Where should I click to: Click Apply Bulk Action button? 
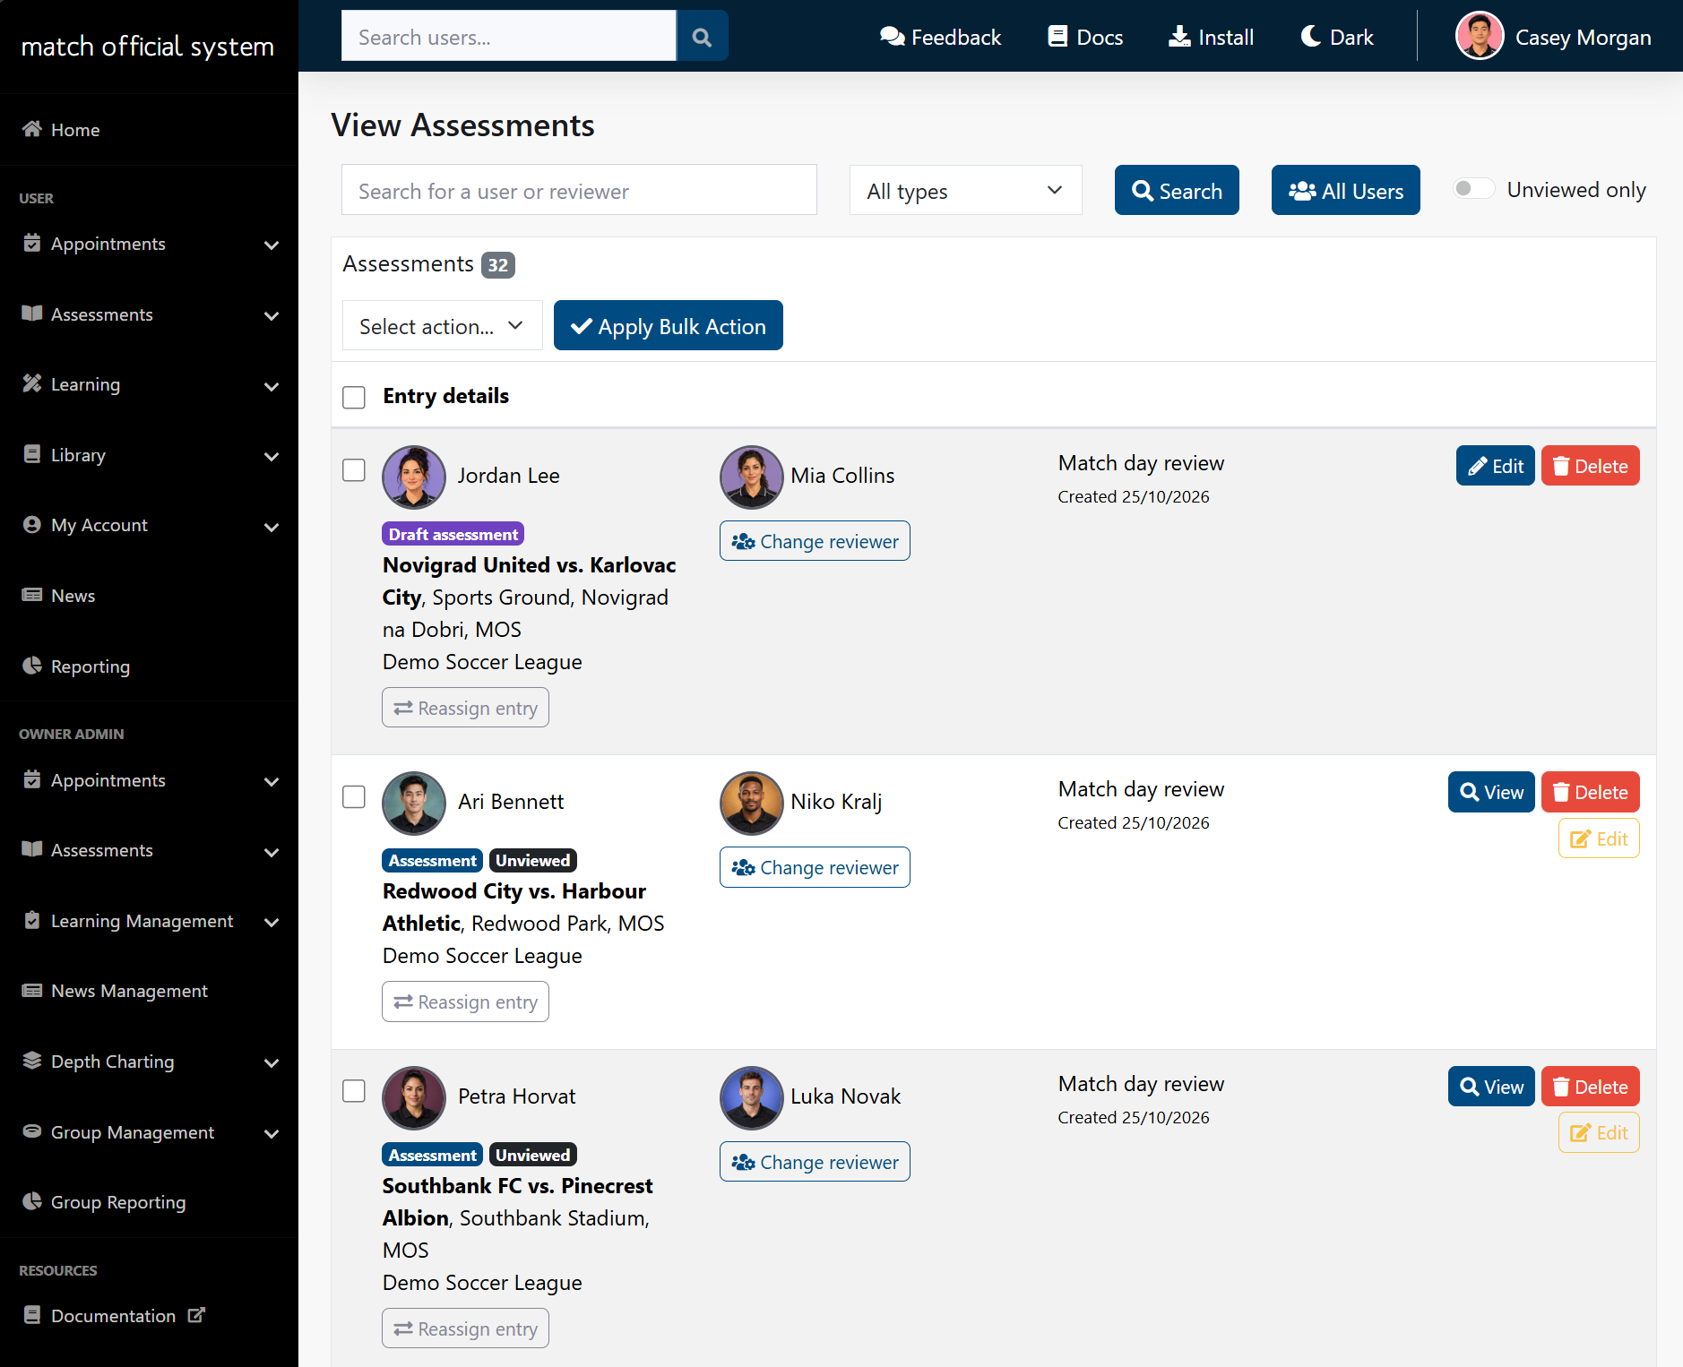coord(668,325)
